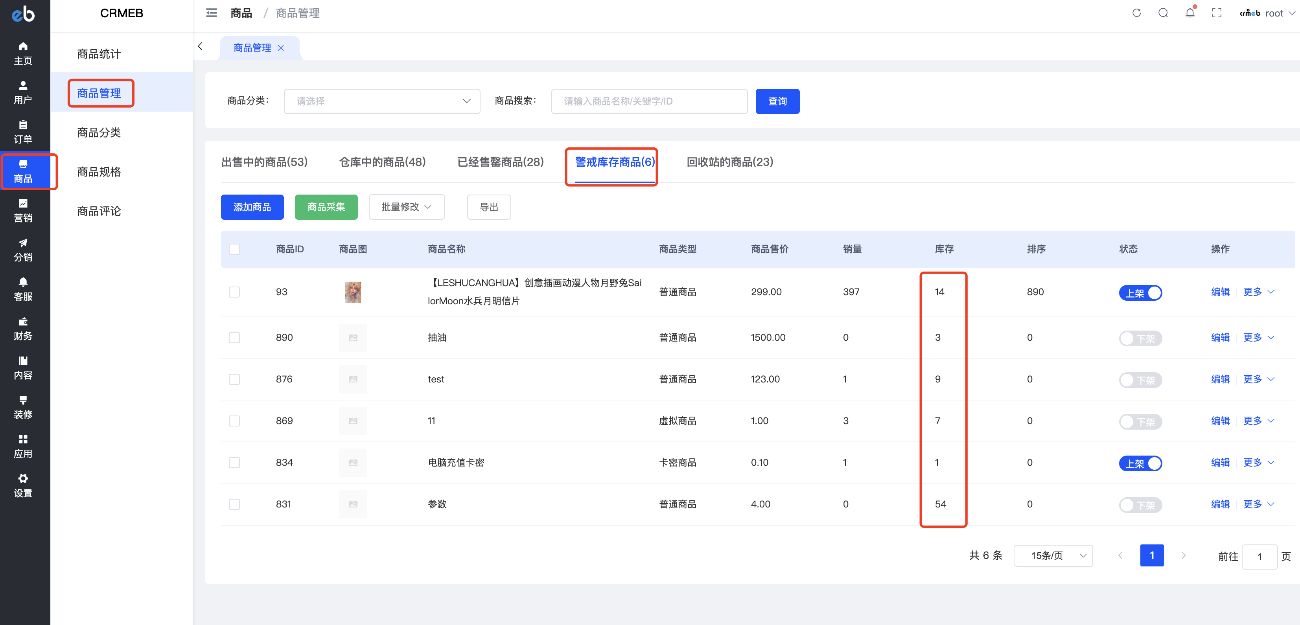Go to 营销 marketing in the sidebar
1300x625 pixels.
tap(23, 210)
